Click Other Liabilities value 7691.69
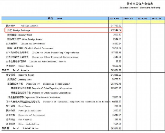This screenshot has width=165, height=133. point(117,124)
